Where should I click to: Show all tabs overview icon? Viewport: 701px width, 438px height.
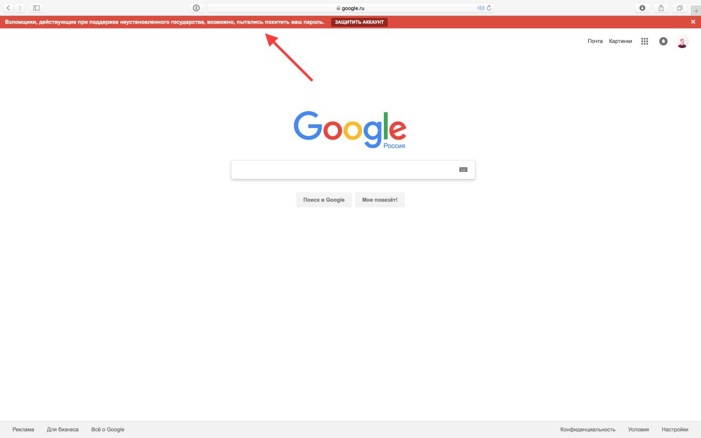click(x=680, y=8)
